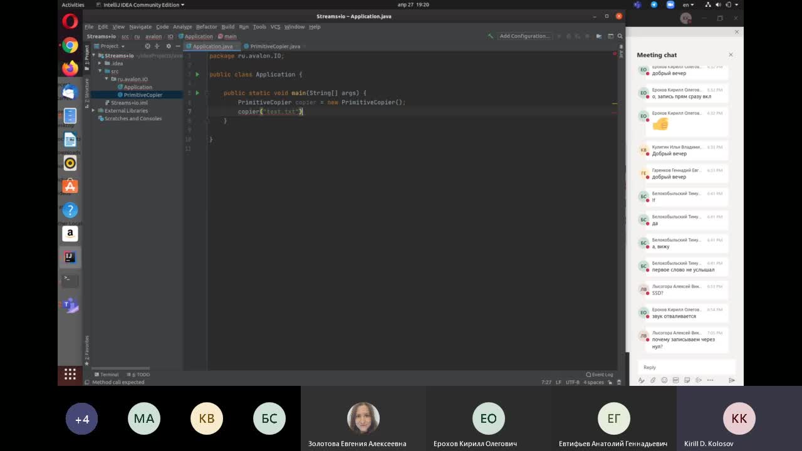Open the Help icon in the dock
Image resolution: width=802 pixels, height=451 pixels.
[x=70, y=210]
